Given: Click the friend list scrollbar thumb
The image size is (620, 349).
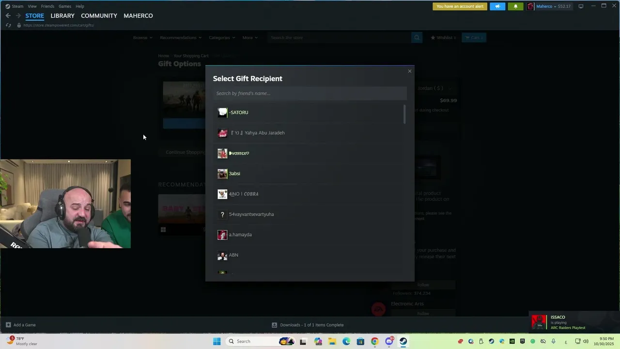Looking at the screenshot, I should (404, 114).
